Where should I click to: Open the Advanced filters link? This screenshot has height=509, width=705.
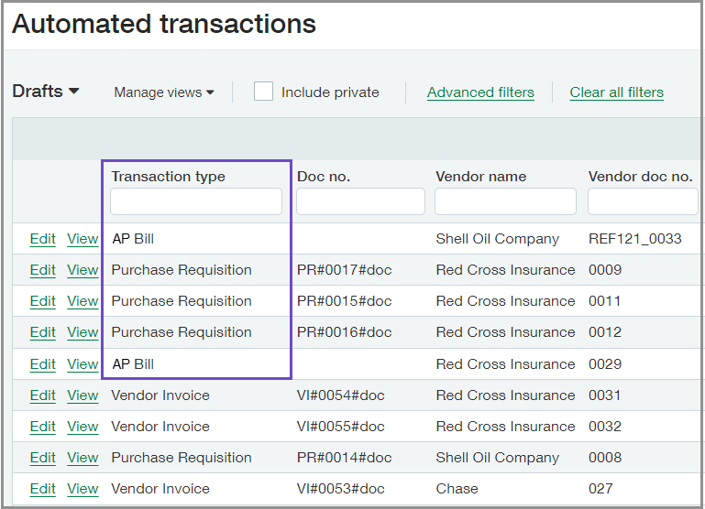[480, 92]
